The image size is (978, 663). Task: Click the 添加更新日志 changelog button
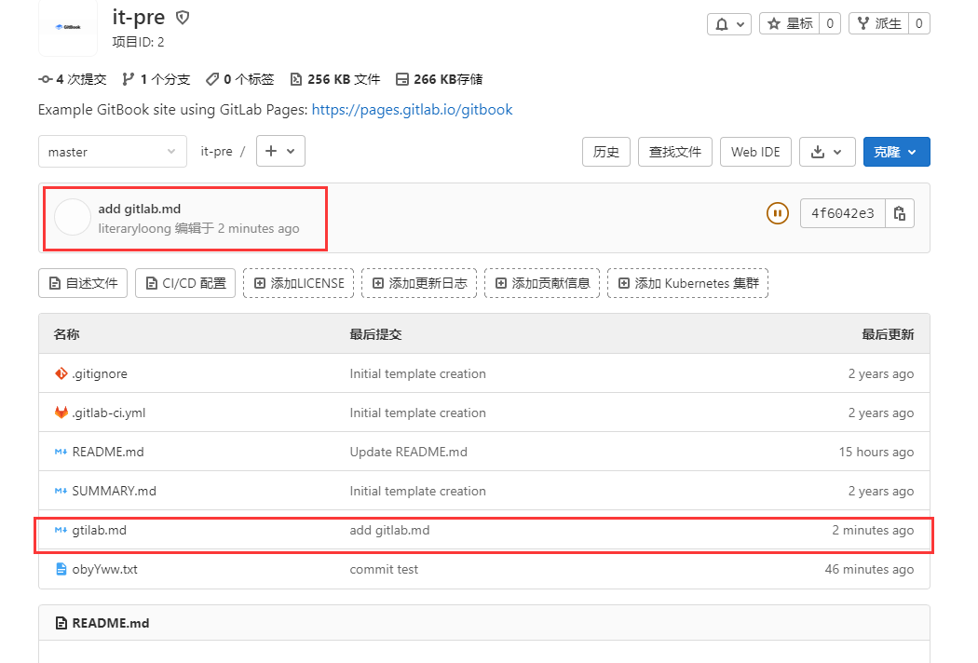[419, 283]
